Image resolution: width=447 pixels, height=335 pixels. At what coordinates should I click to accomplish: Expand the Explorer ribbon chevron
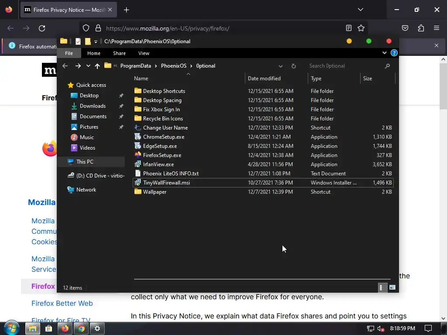pos(384,53)
